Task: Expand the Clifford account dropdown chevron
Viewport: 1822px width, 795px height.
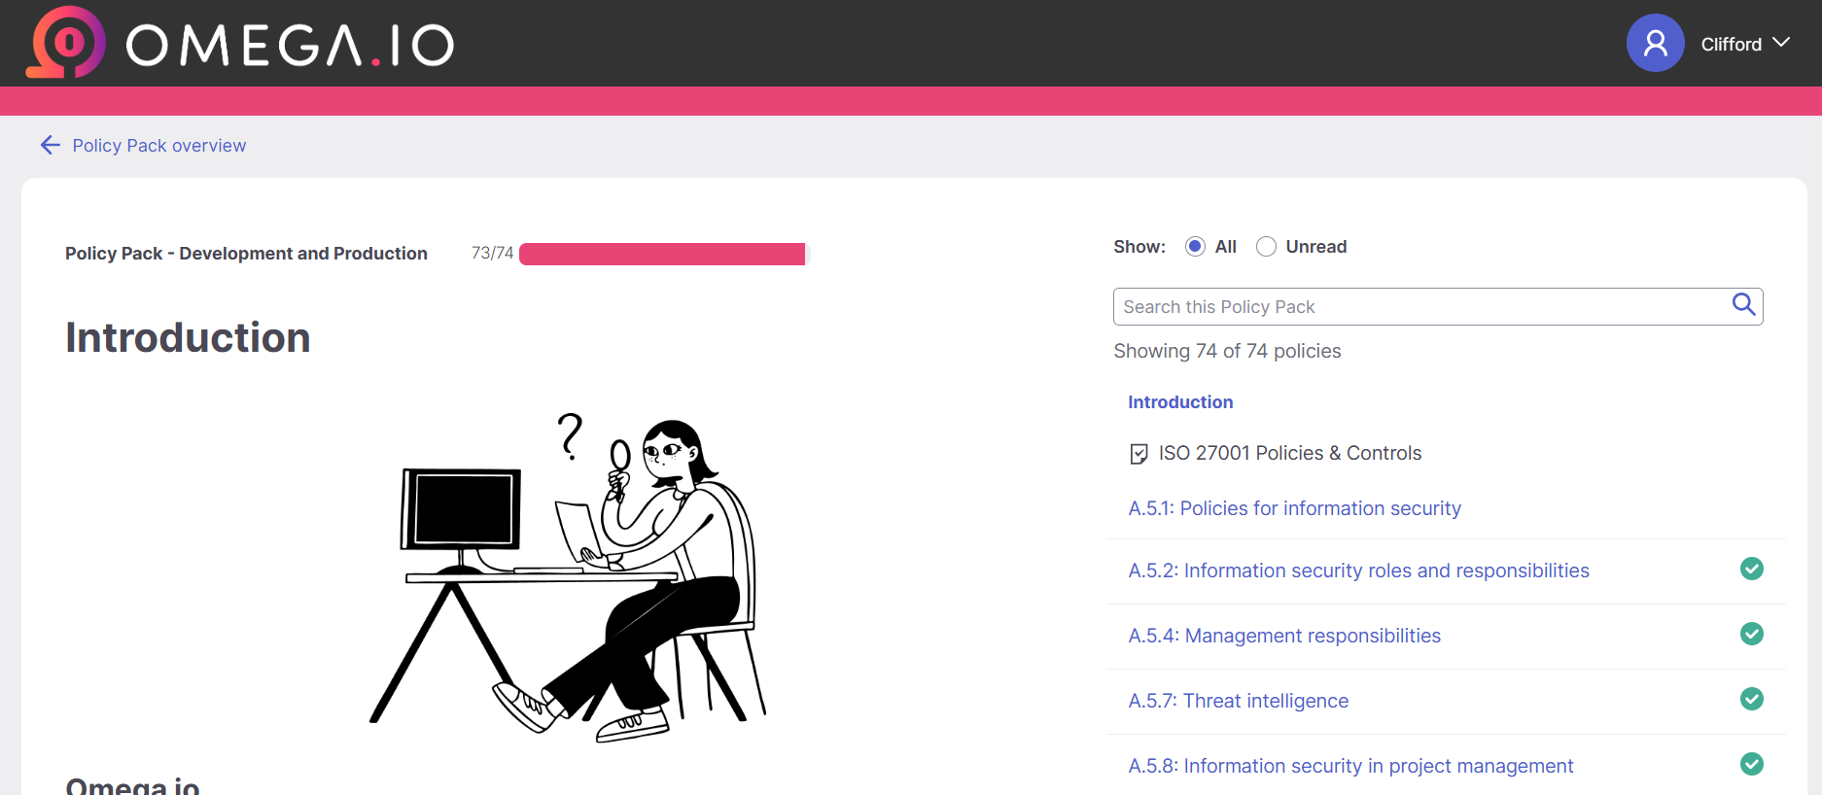Action: pyautogui.click(x=1781, y=43)
